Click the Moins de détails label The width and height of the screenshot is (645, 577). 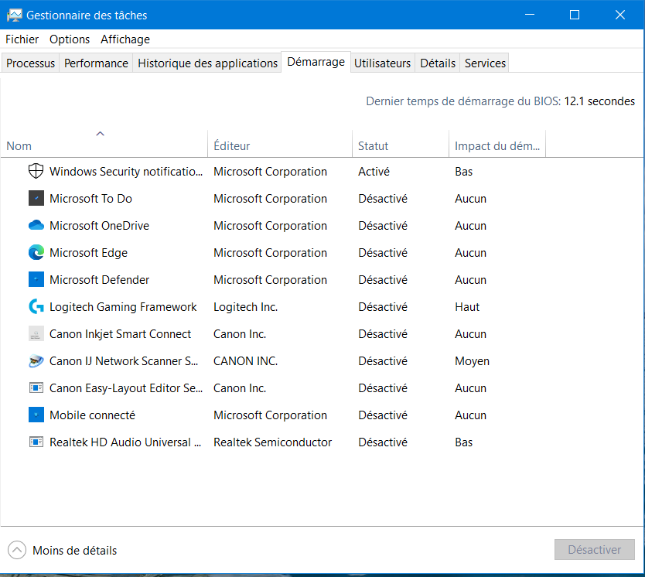click(74, 550)
